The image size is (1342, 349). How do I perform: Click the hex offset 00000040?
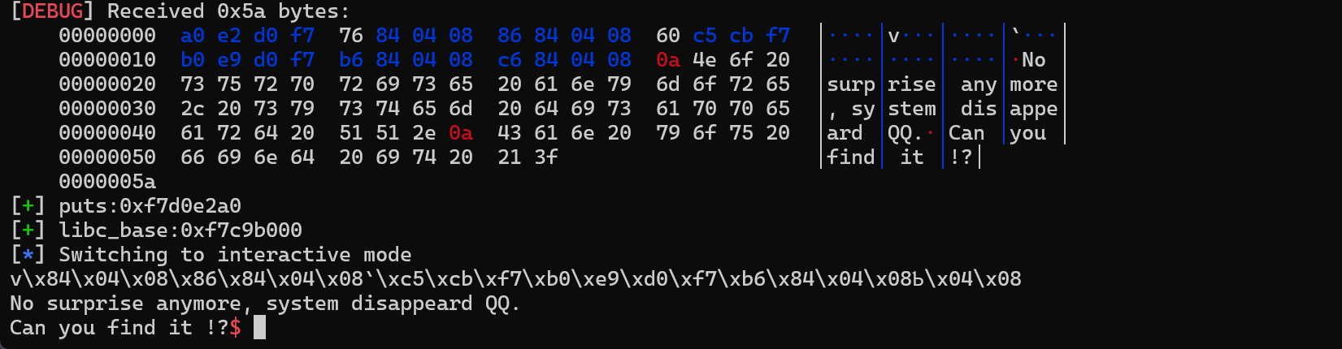tap(107, 133)
